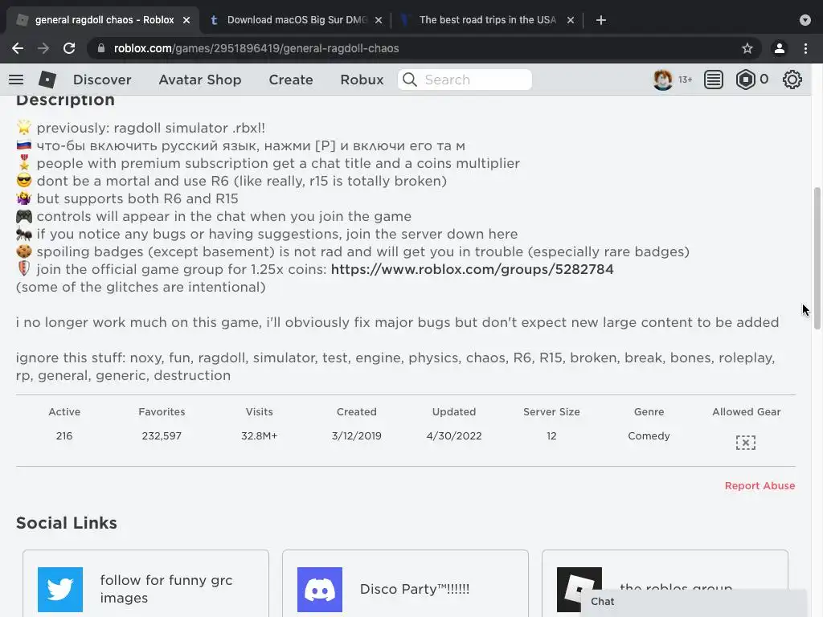Click the Updated date 4/30/2022
The width and height of the screenshot is (823, 617).
[454, 436]
